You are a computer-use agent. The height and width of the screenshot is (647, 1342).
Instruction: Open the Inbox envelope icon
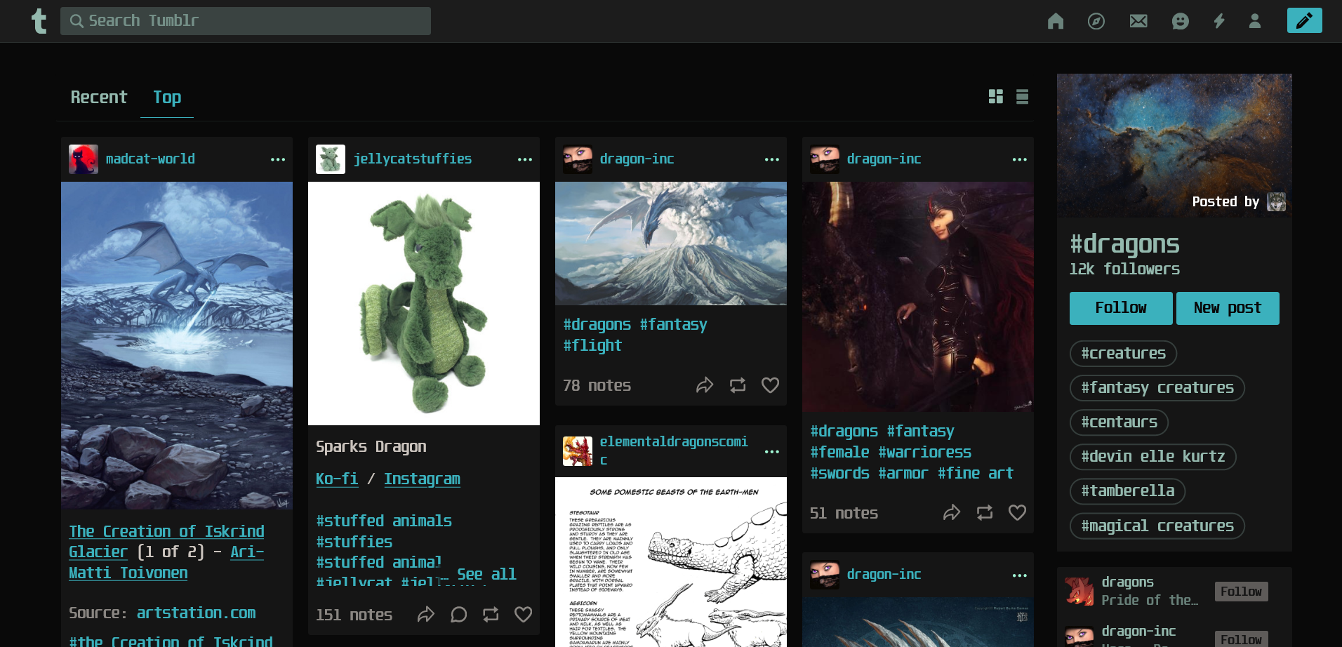tap(1138, 21)
